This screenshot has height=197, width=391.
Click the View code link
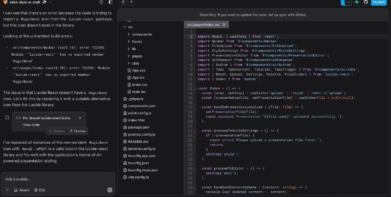coord(31,125)
